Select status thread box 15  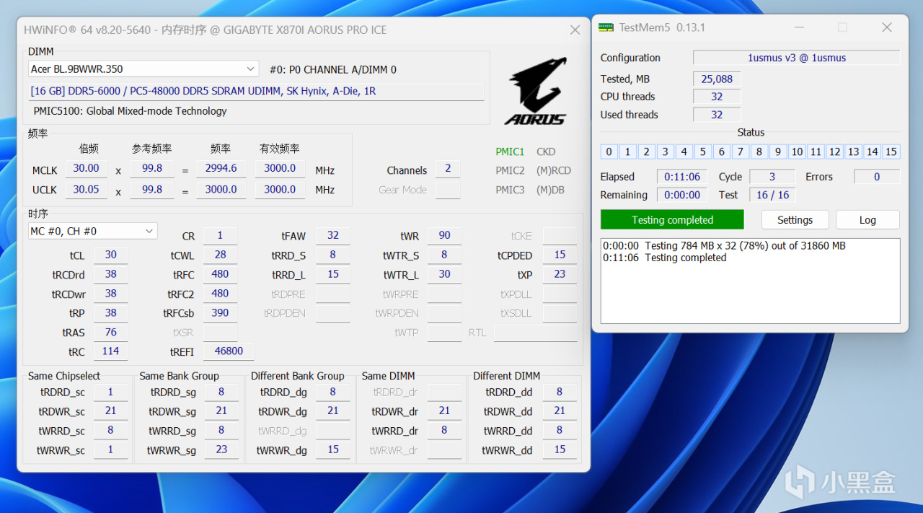click(x=891, y=152)
